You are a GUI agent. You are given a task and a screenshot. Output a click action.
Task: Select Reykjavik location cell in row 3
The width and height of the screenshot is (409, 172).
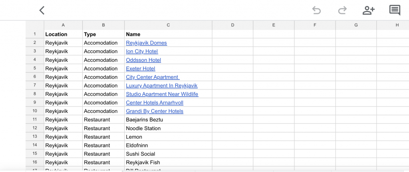[x=63, y=51]
